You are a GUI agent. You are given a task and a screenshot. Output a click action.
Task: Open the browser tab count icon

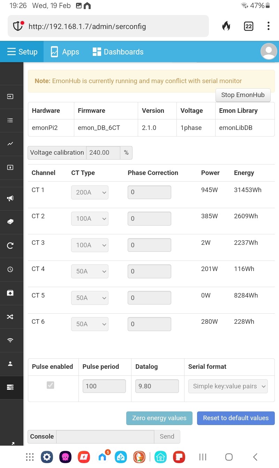point(248,26)
